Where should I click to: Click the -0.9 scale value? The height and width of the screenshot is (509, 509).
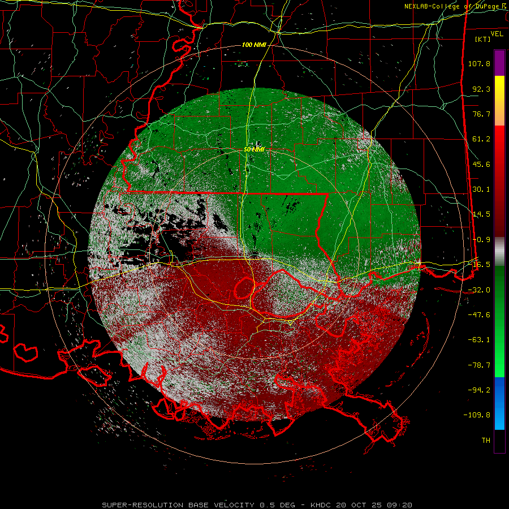click(481, 240)
